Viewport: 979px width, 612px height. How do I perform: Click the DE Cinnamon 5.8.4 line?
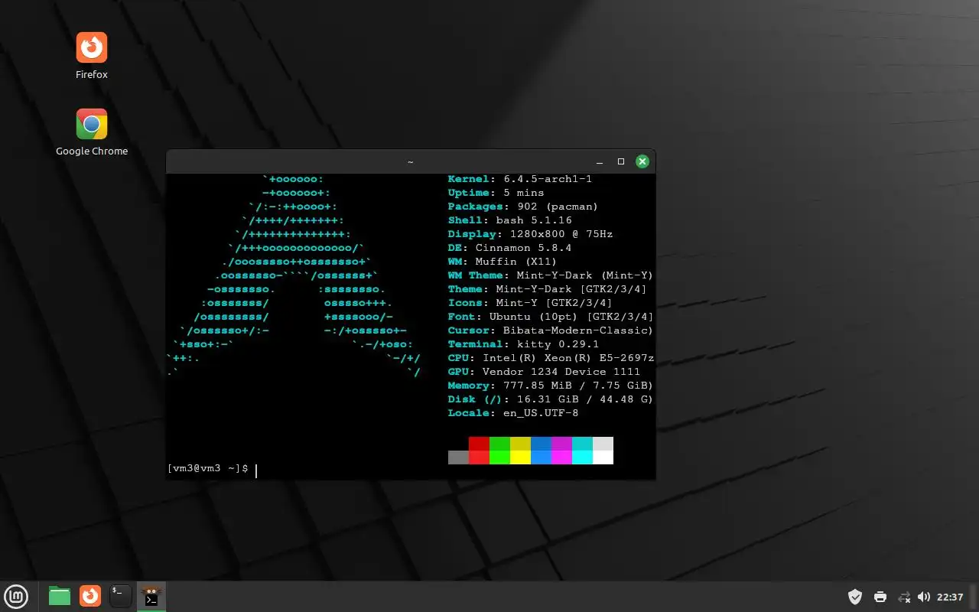[x=510, y=248]
